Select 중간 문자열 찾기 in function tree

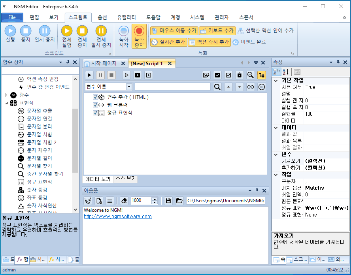click(45, 174)
